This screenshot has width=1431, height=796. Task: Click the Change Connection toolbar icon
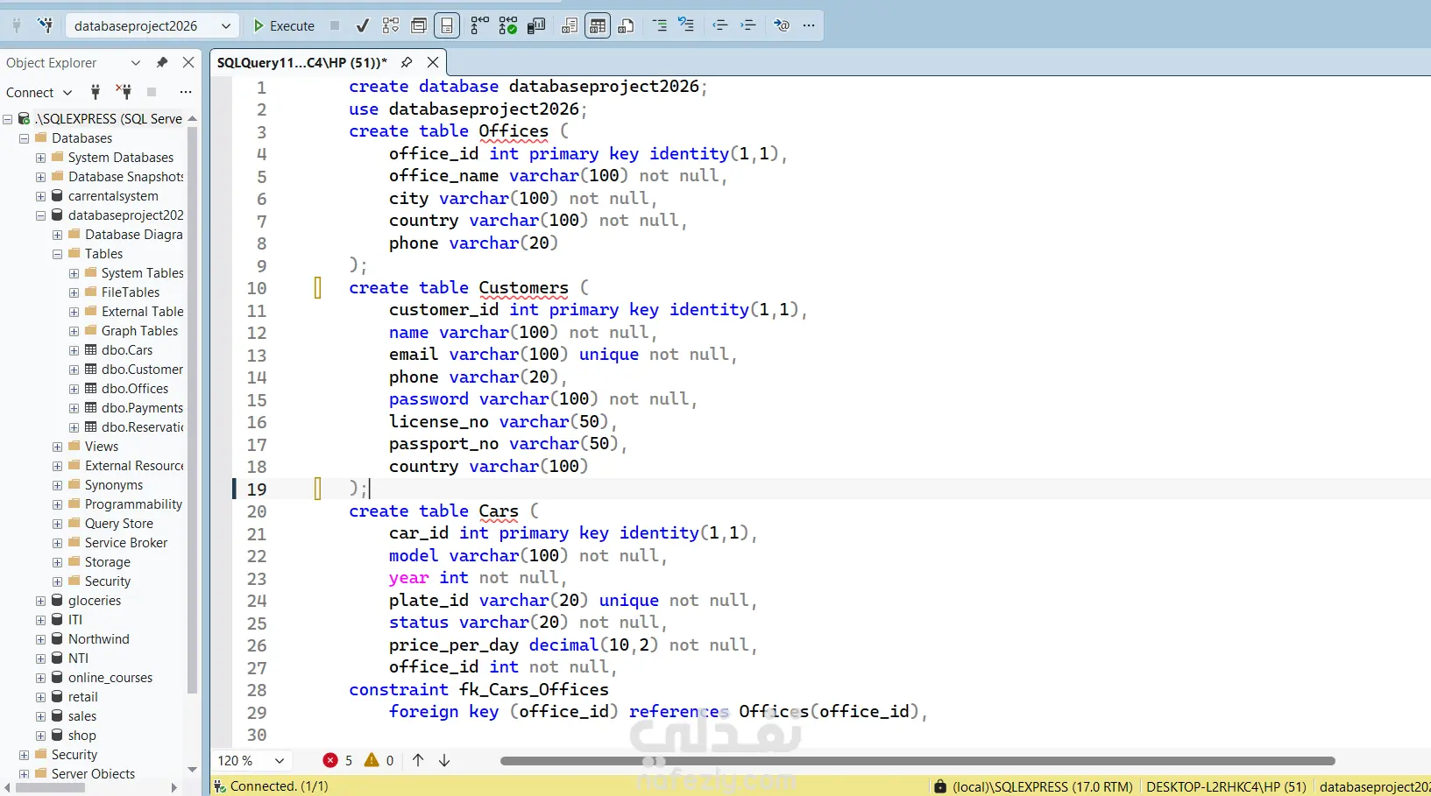point(46,25)
